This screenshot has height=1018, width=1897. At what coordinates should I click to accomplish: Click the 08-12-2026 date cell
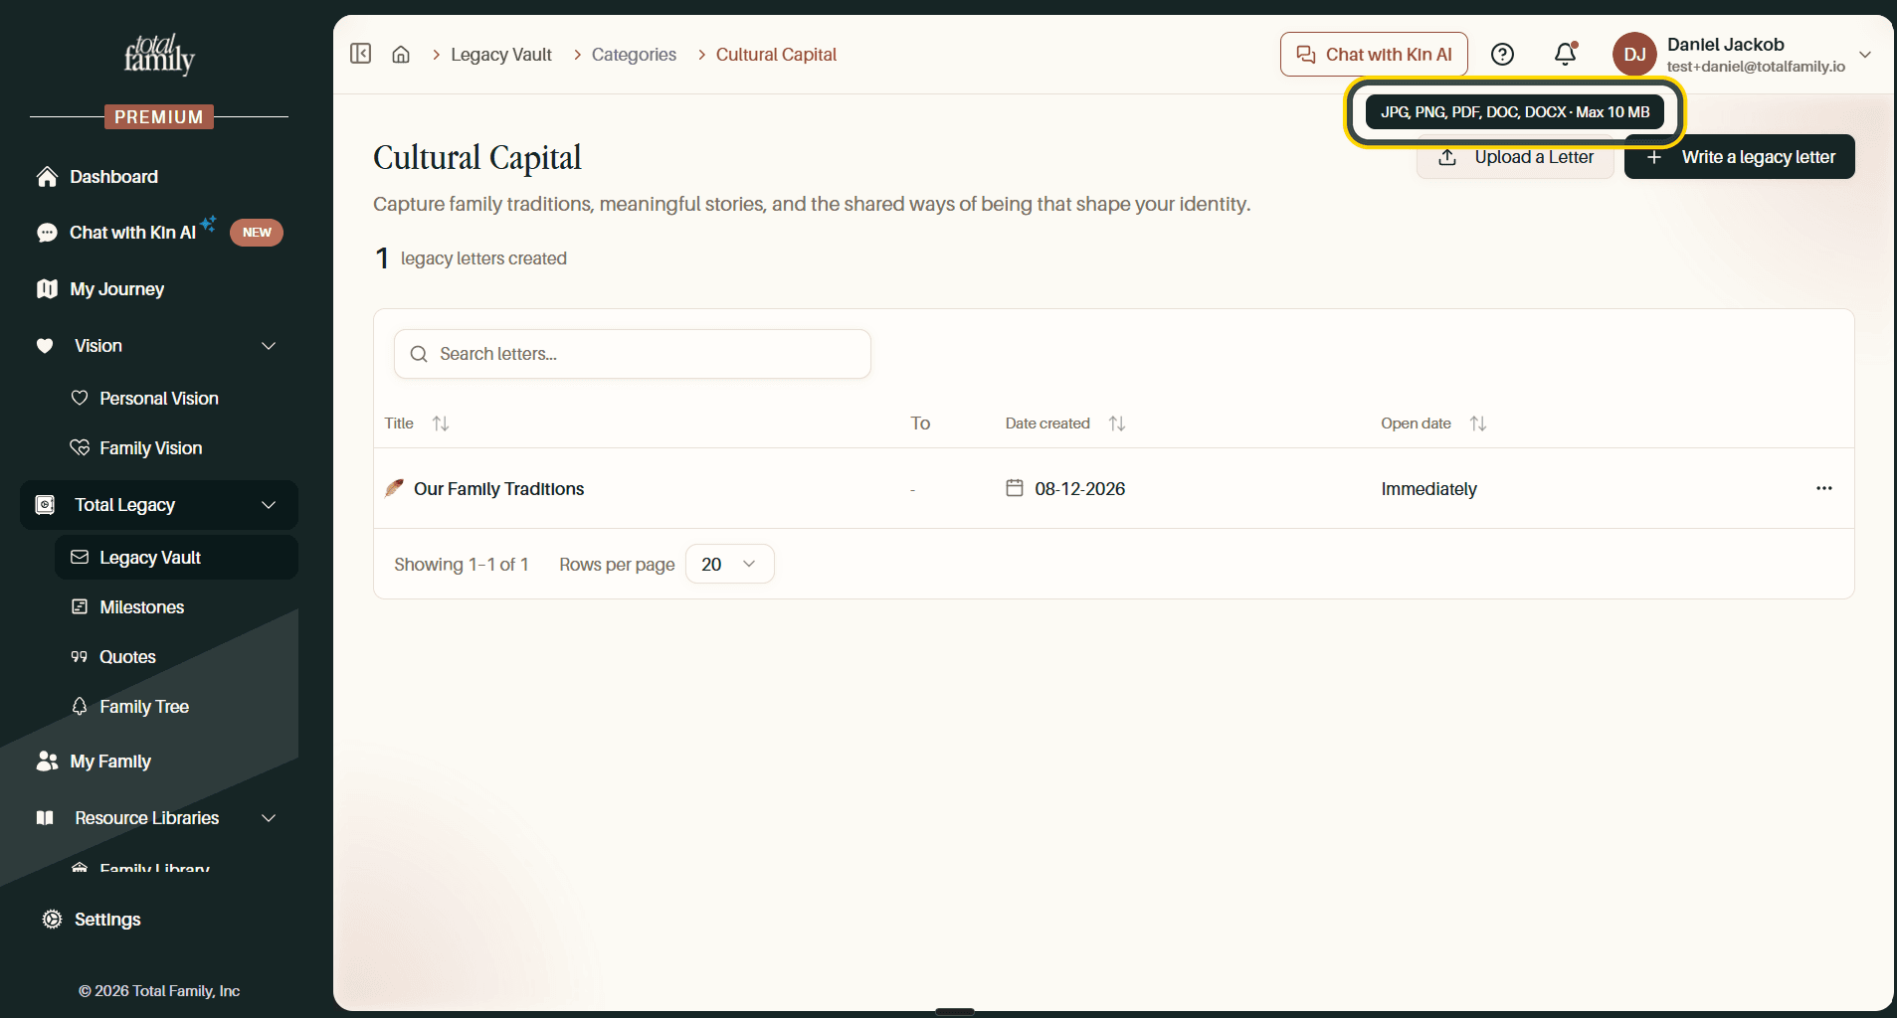point(1079,489)
